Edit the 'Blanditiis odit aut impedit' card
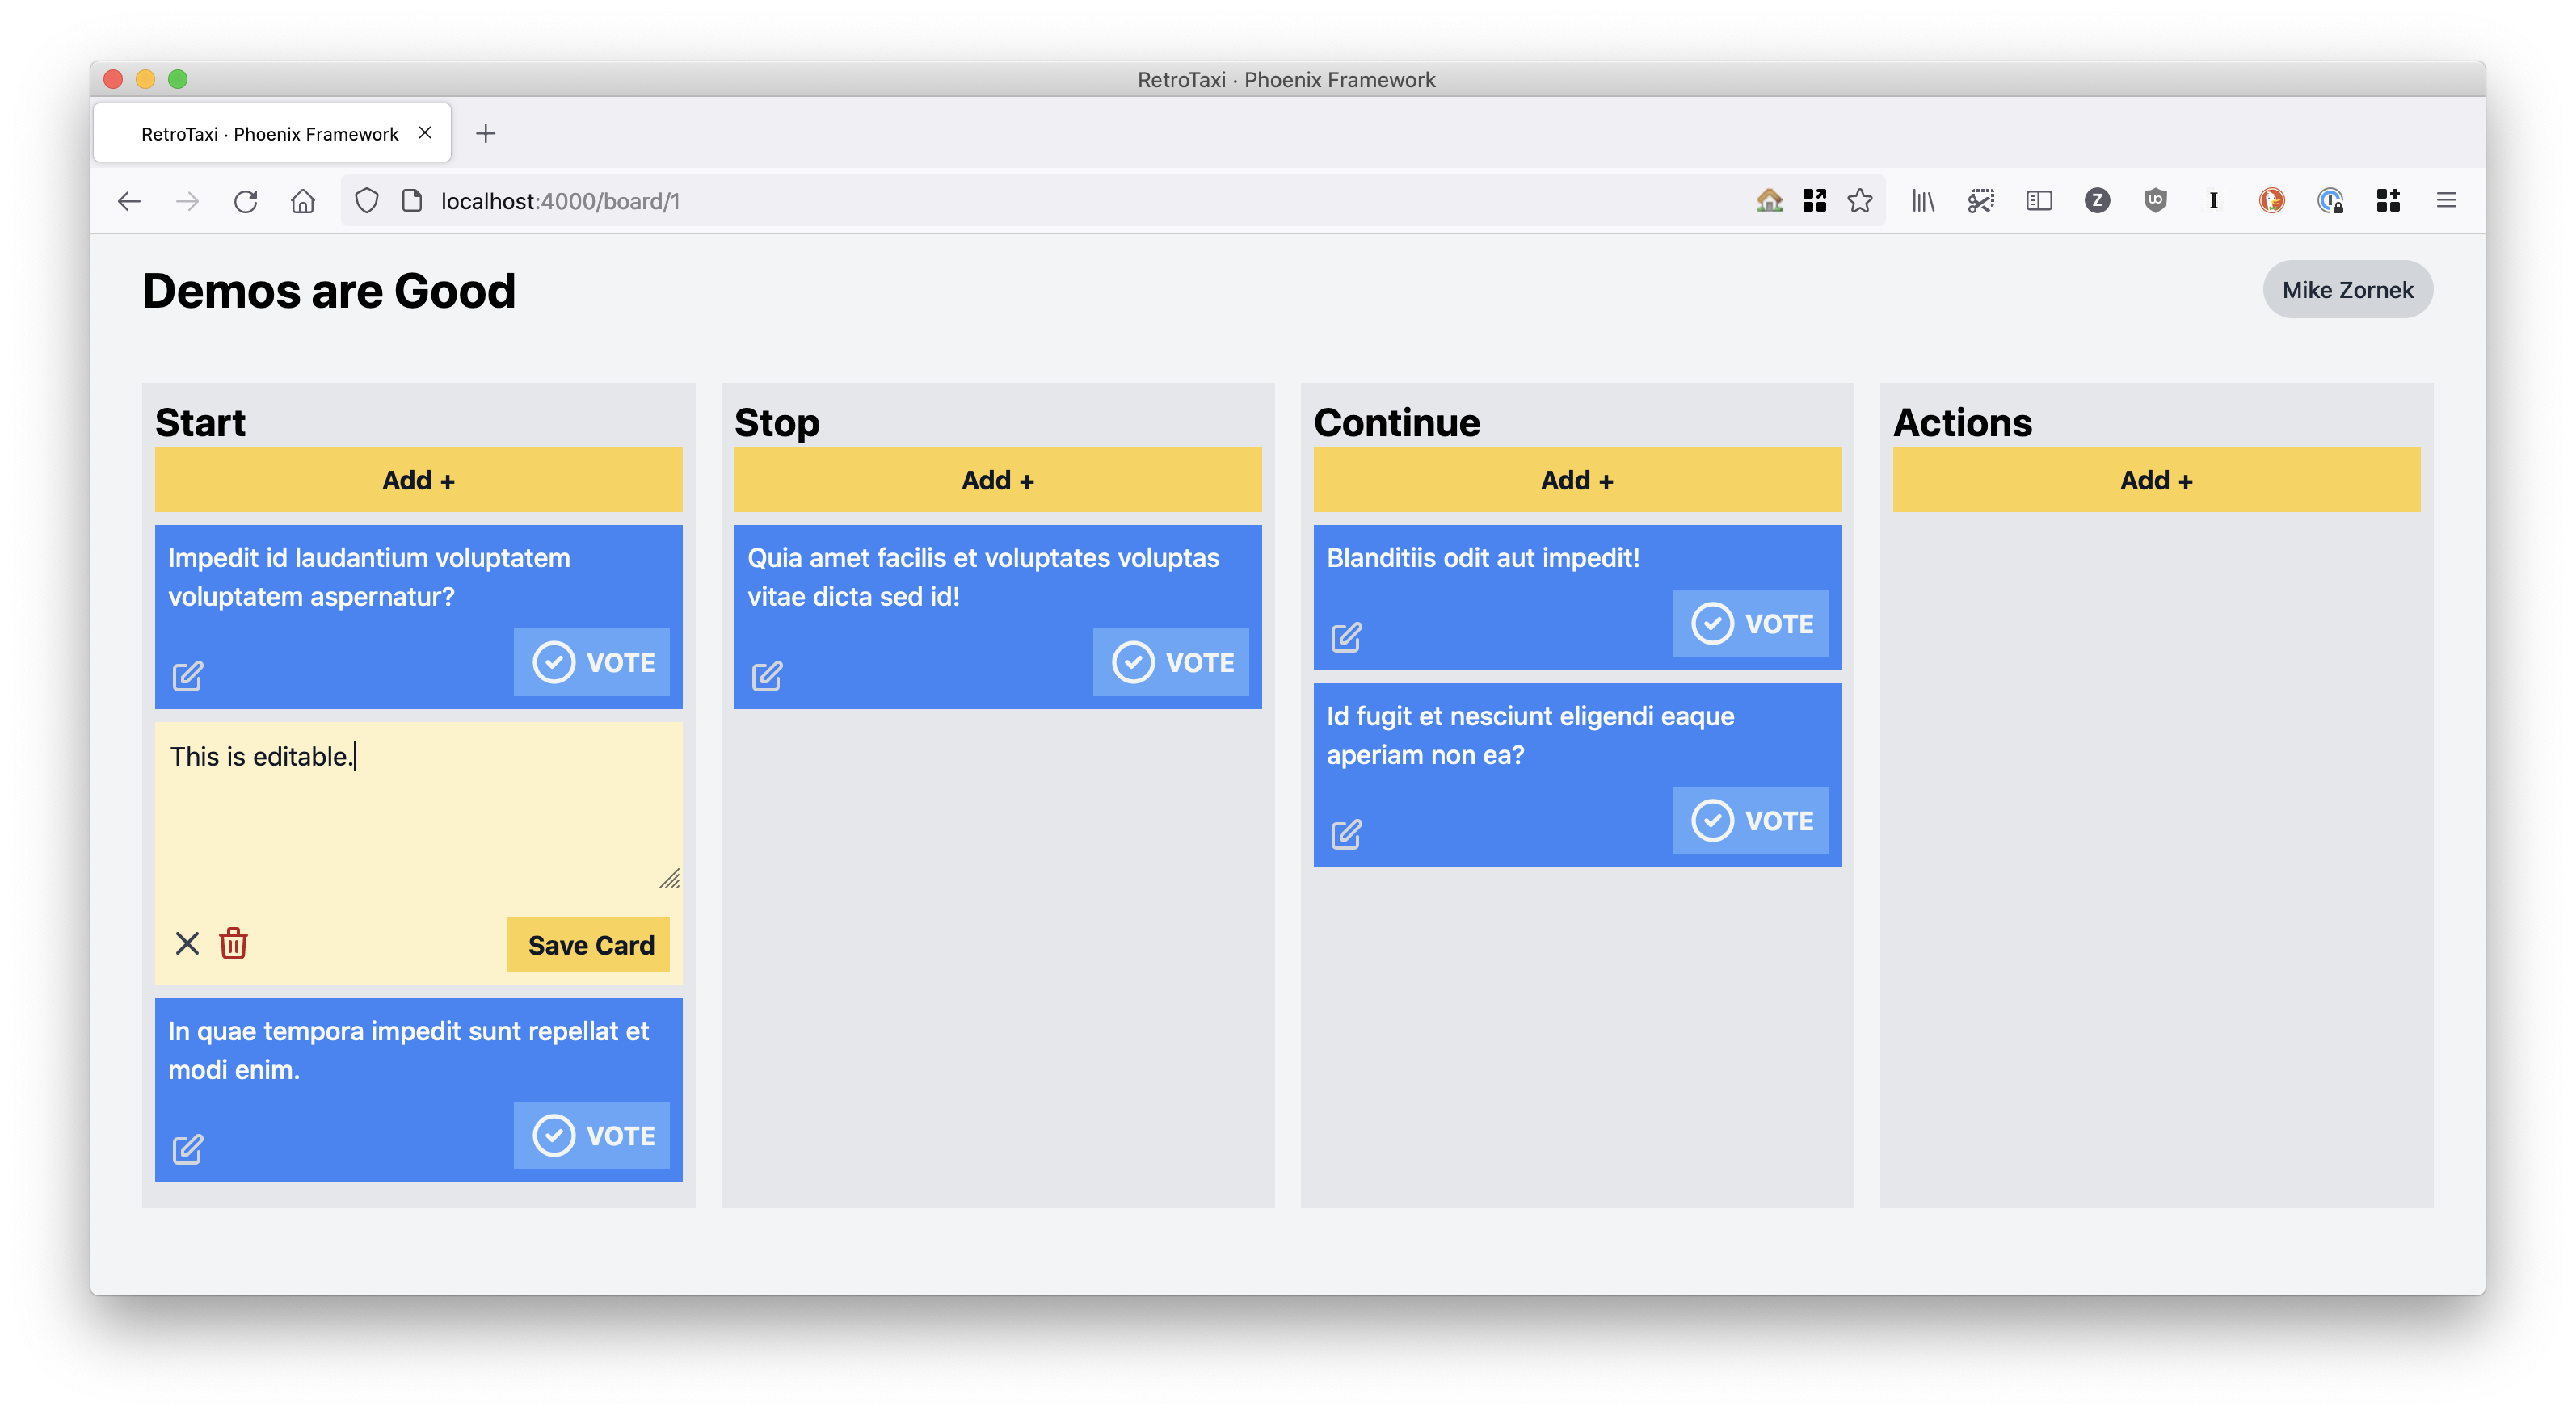This screenshot has height=1415, width=2576. tap(1346, 637)
